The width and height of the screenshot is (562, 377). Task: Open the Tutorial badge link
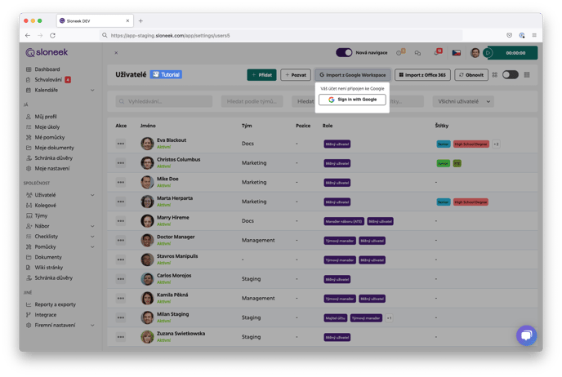click(x=166, y=74)
